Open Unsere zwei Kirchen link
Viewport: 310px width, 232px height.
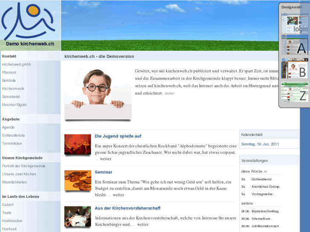tap(19, 174)
